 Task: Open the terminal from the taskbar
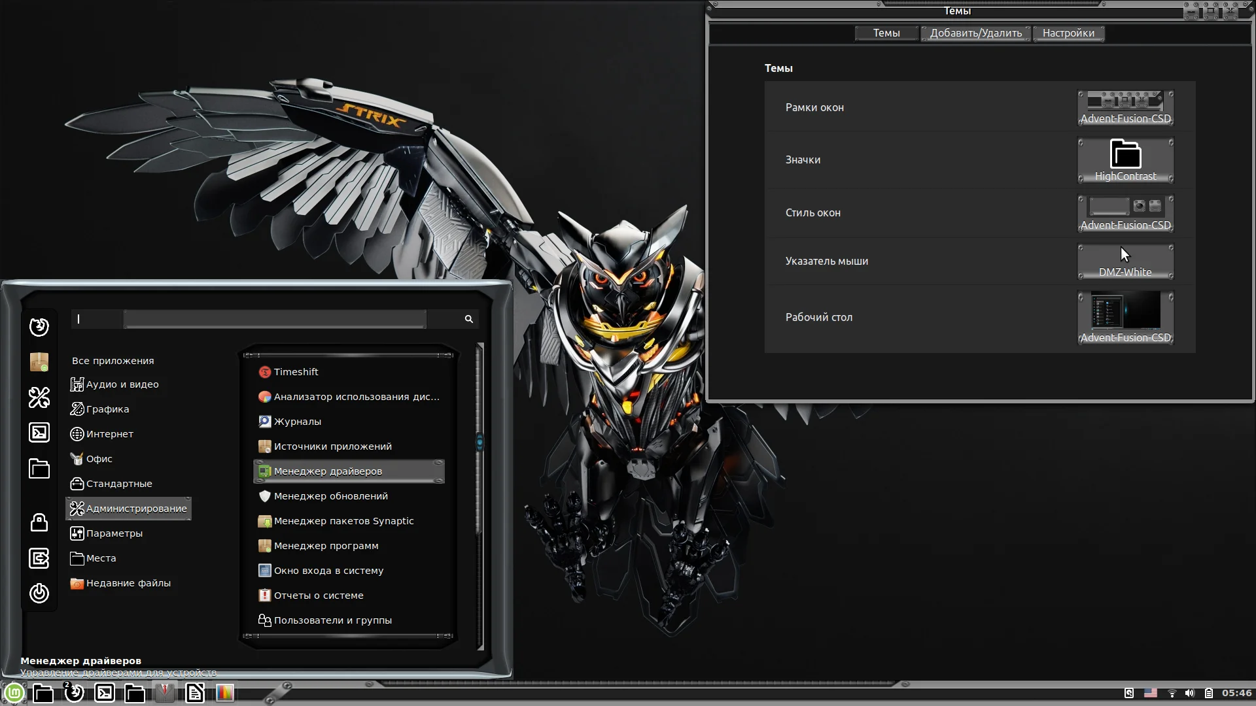105,693
